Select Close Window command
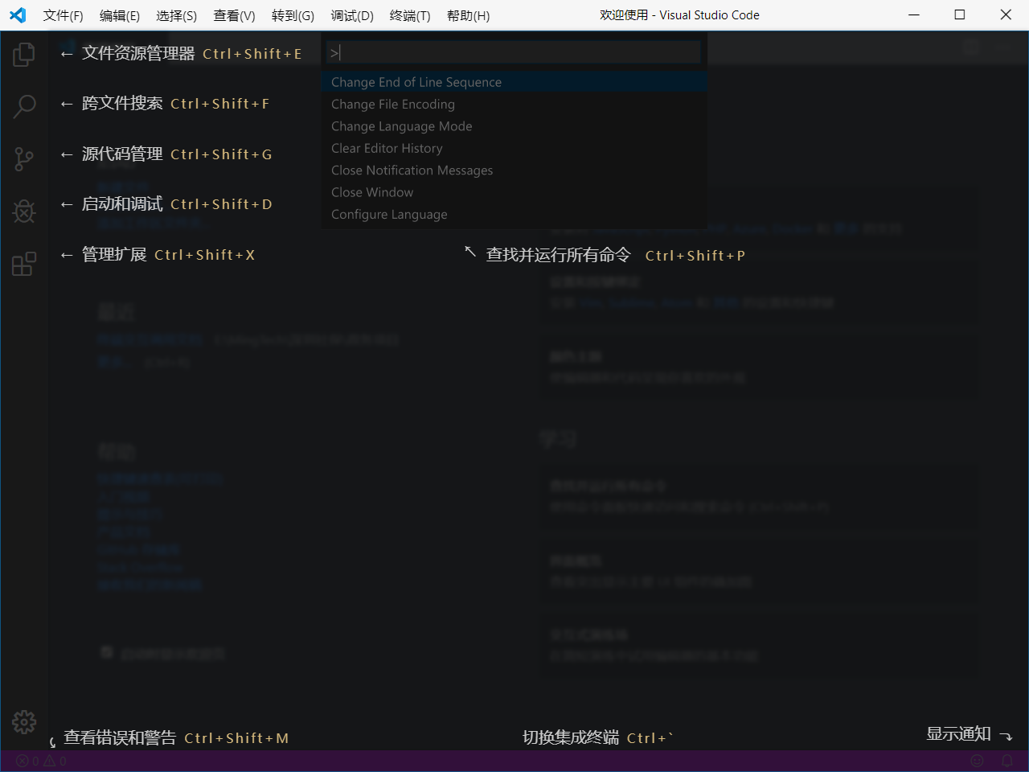The width and height of the screenshot is (1029, 772). pos(514,192)
